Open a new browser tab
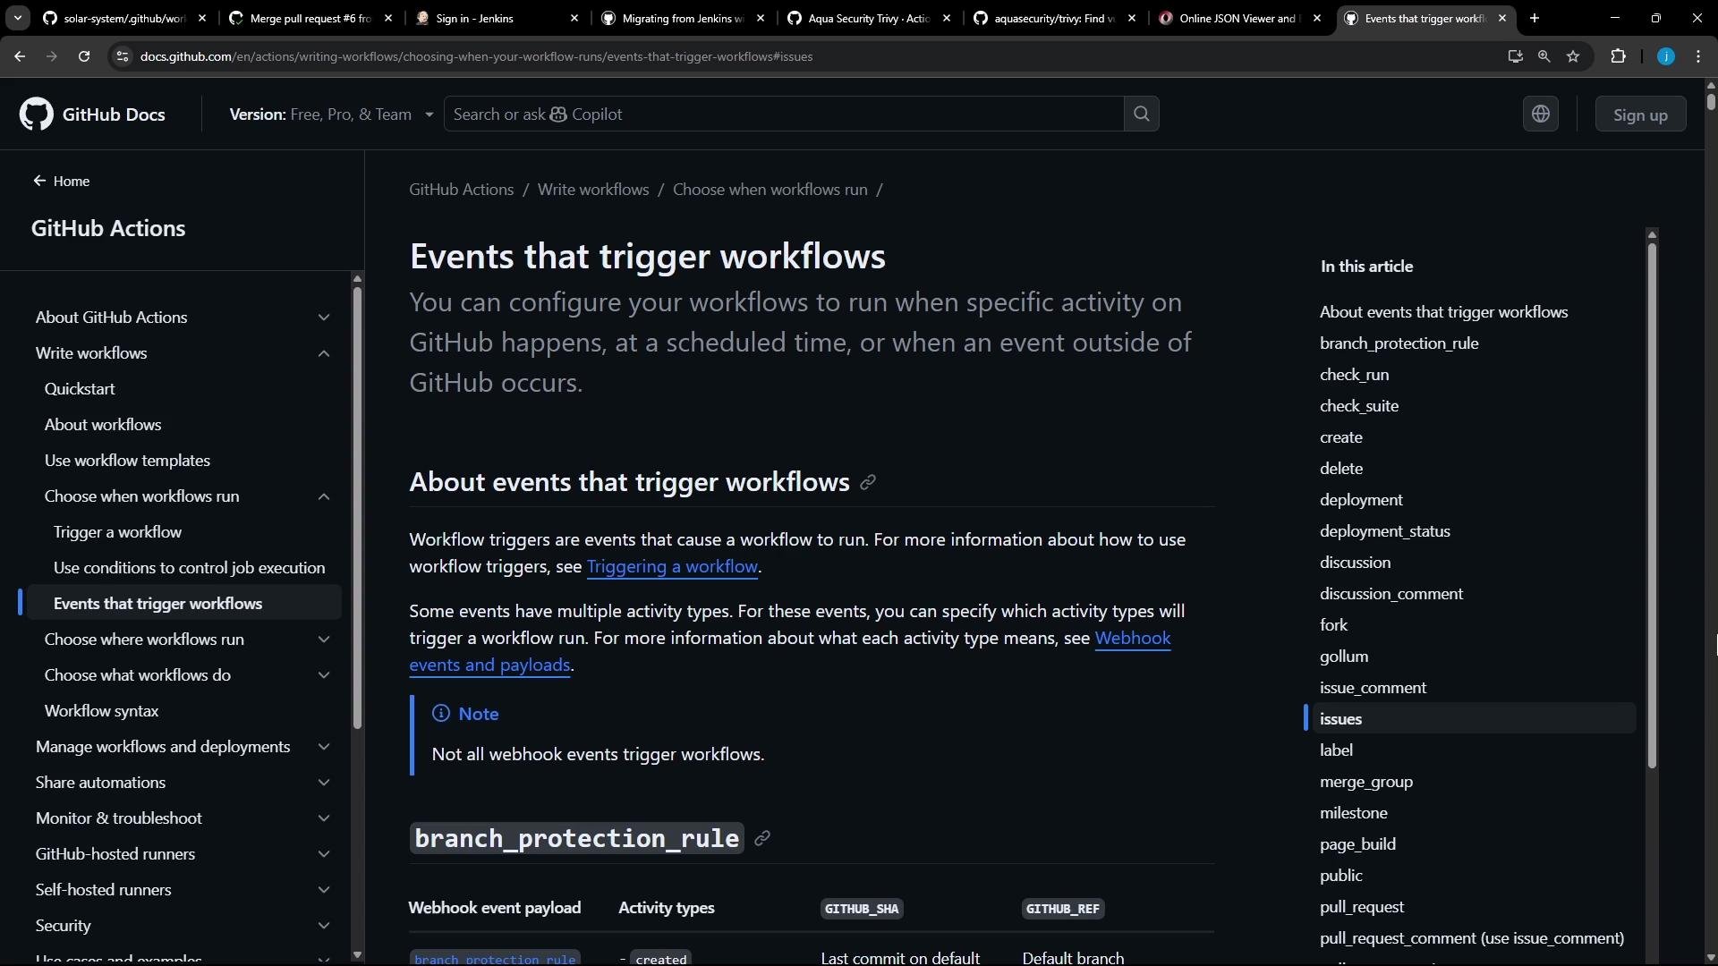 pyautogui.click(x=1535, y=18)
